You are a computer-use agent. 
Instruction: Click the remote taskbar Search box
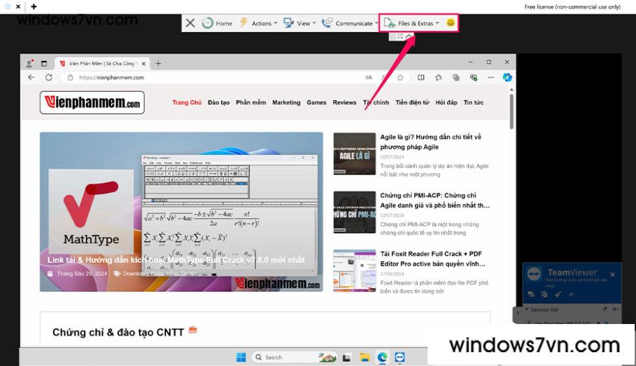tap(294, 357)
